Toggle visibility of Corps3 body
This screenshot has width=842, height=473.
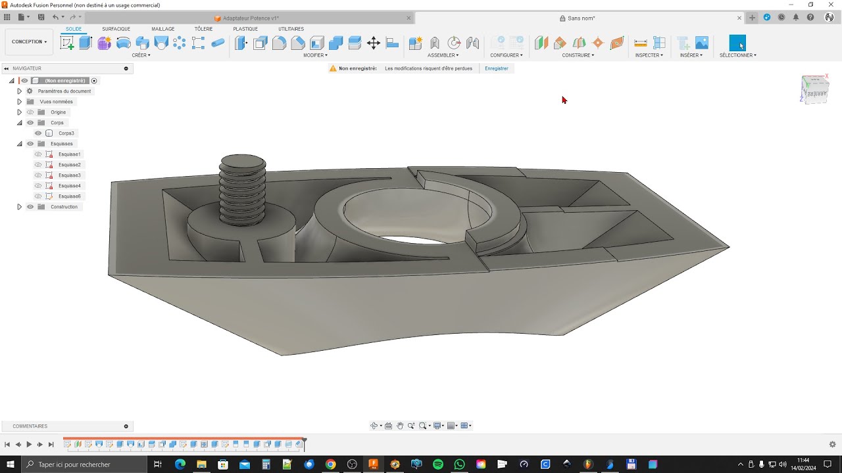point(38,133)
